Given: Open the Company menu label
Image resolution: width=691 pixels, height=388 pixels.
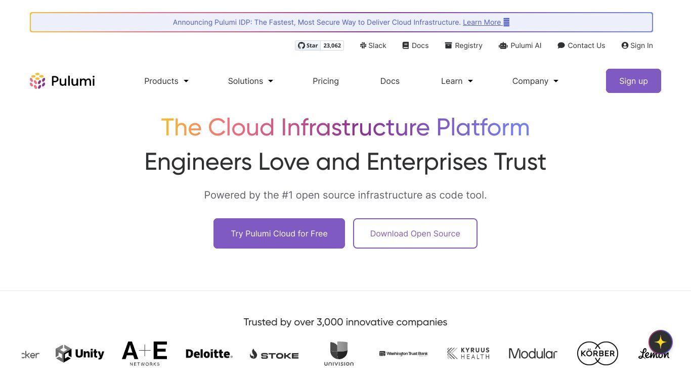Looking at the screenshot, I should coord(530,81).
